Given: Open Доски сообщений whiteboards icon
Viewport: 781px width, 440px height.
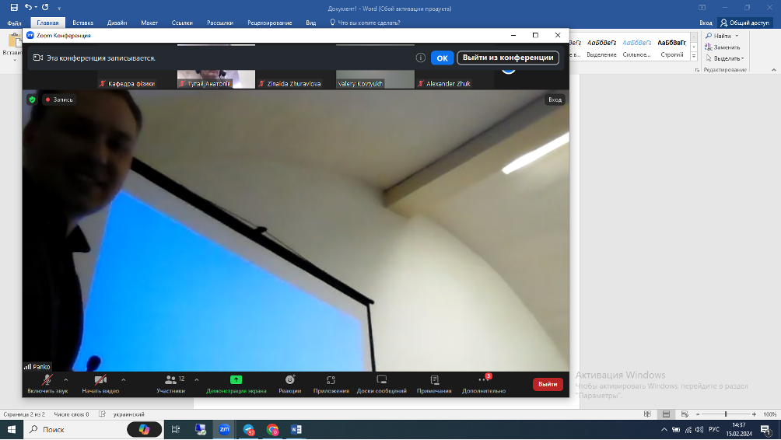Looking at the screenshot, I should (382, 380).
